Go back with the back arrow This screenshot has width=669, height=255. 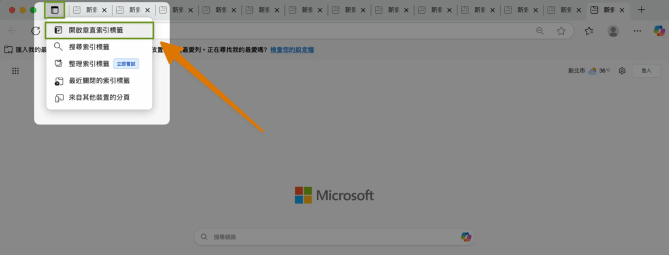(13, 31)
